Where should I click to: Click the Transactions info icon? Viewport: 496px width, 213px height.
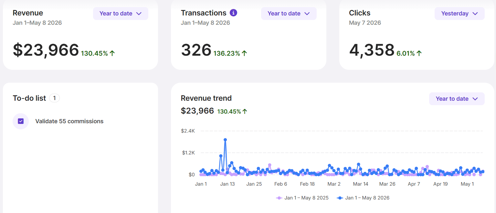(x=233, y=13)
